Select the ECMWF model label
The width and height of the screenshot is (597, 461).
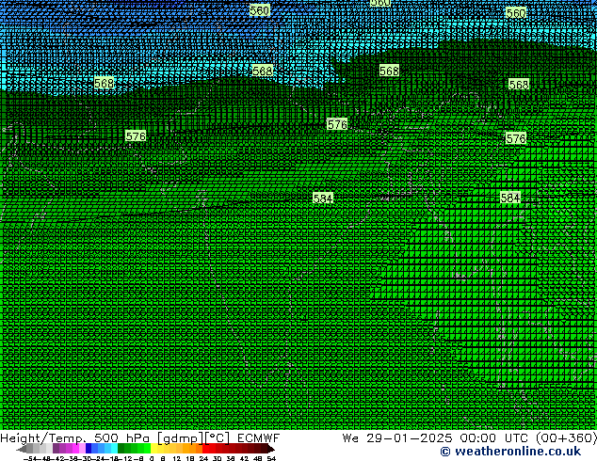(258, 438)
